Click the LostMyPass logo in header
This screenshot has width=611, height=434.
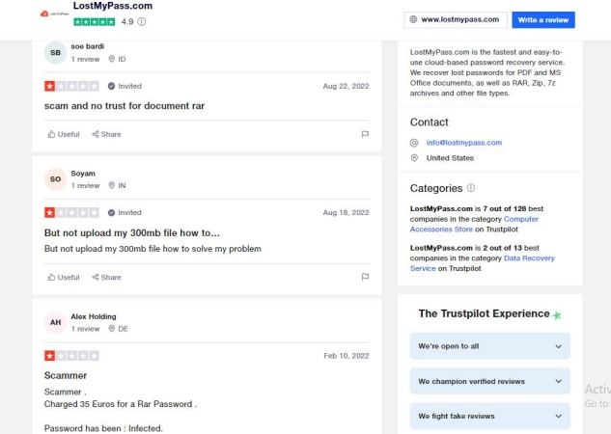(x=55, y=14)
